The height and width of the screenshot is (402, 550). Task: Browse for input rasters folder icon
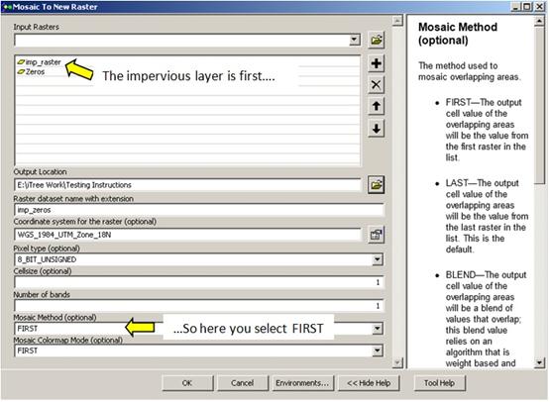click(376, 40)
